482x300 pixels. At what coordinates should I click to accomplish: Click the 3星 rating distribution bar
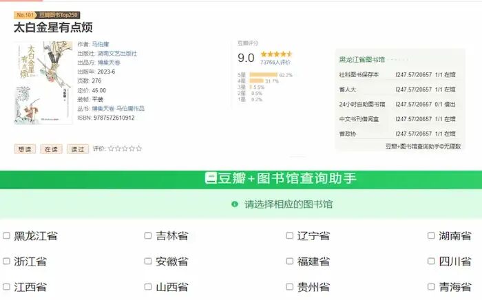pyautogui.click(x=251, y=87)
